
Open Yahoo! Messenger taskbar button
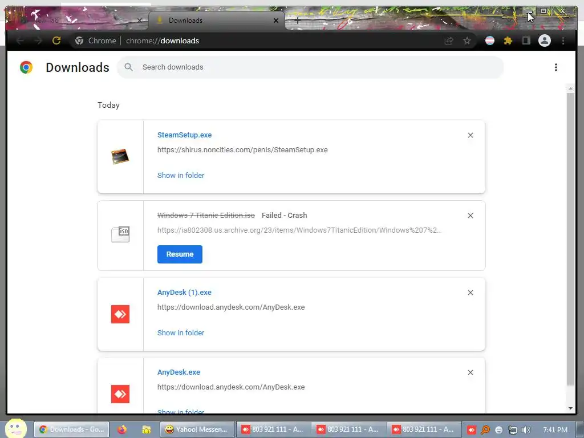(x=197, y=429)
